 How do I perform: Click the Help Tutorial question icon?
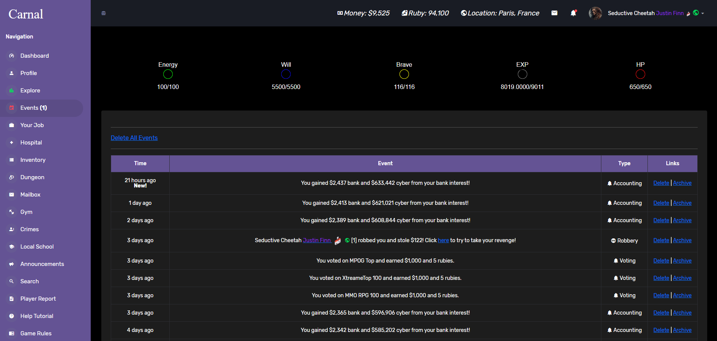pyautogui.click(x=12, y=316)
